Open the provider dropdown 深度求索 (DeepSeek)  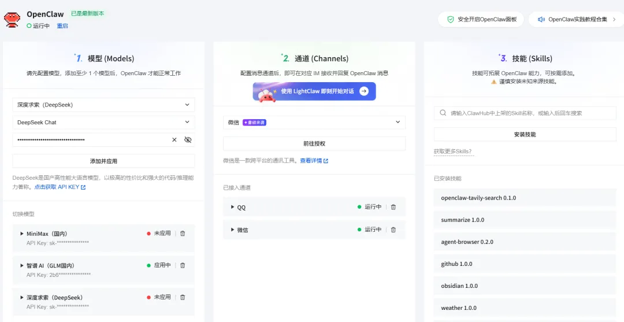coord(103,105)
